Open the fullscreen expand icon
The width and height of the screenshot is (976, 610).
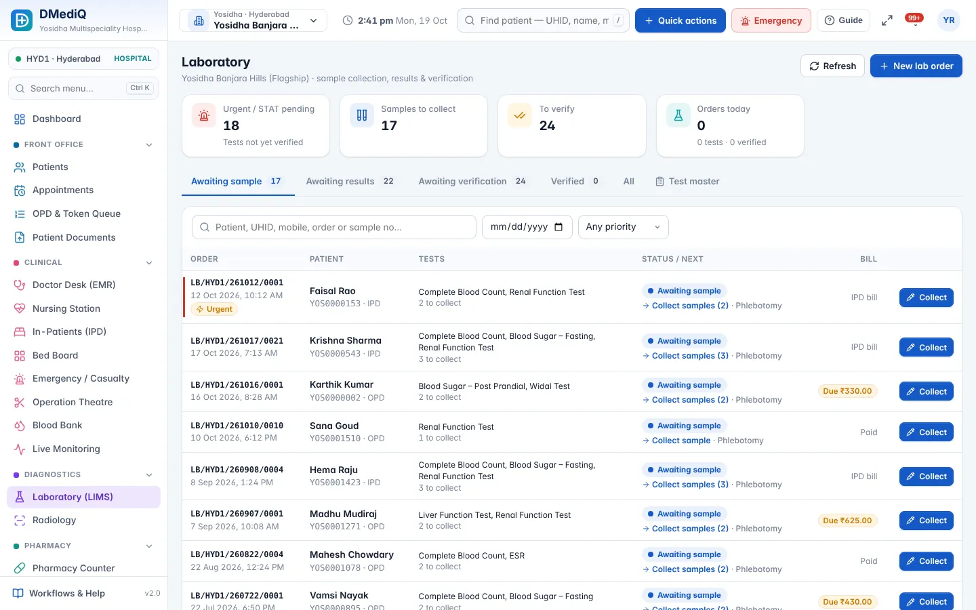tap(887, 20)
